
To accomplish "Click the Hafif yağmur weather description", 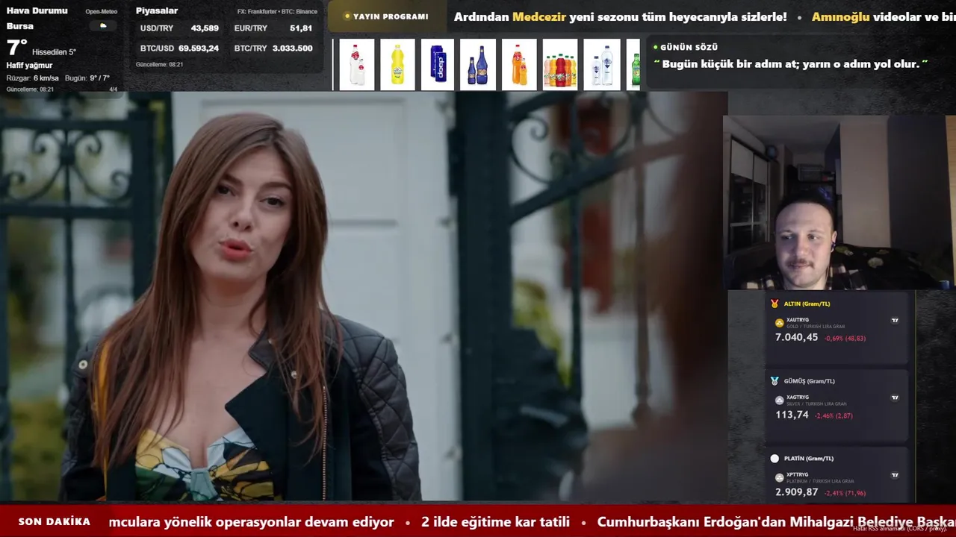I will click(29, 66).
